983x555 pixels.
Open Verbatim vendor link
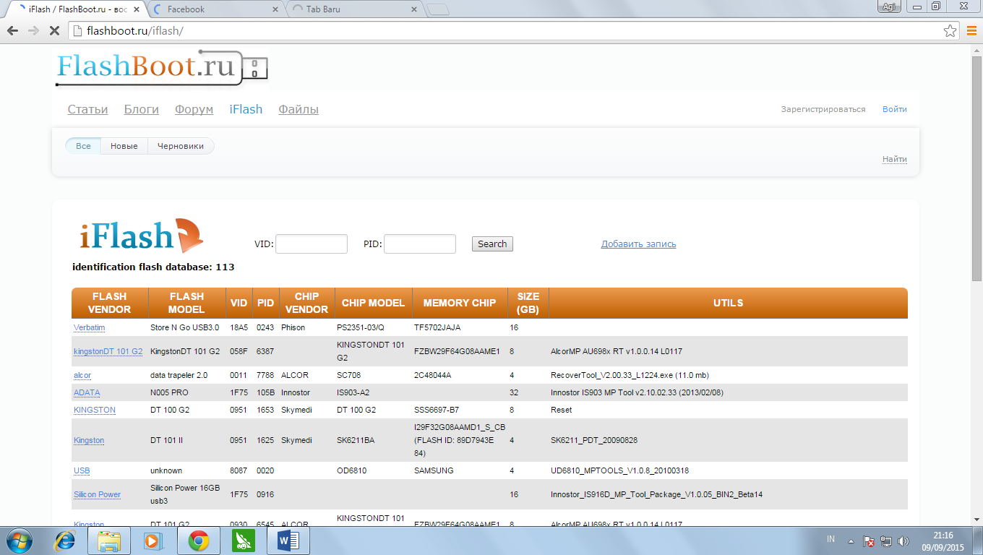89,327
